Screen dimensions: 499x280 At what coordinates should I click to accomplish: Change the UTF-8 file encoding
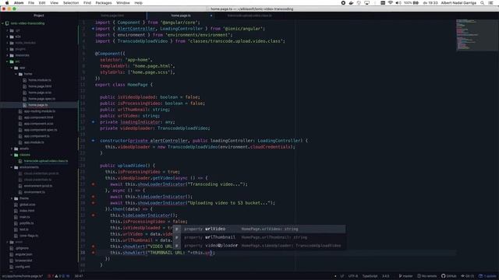click(x=353, y=276)
